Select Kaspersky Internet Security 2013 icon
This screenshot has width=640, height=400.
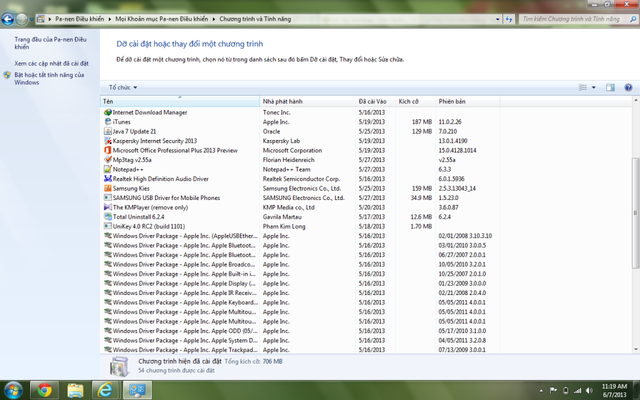pos(107,141)
